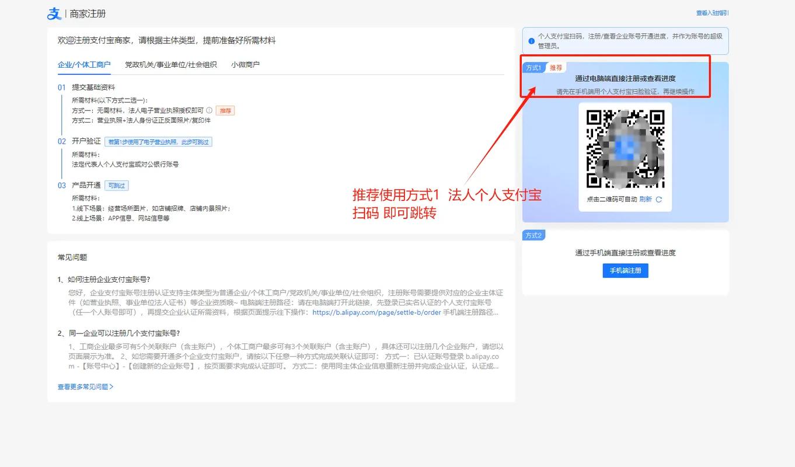
Task: Click the 手机端注册 button
Action: pyautogui.click(x=625, y=271)
